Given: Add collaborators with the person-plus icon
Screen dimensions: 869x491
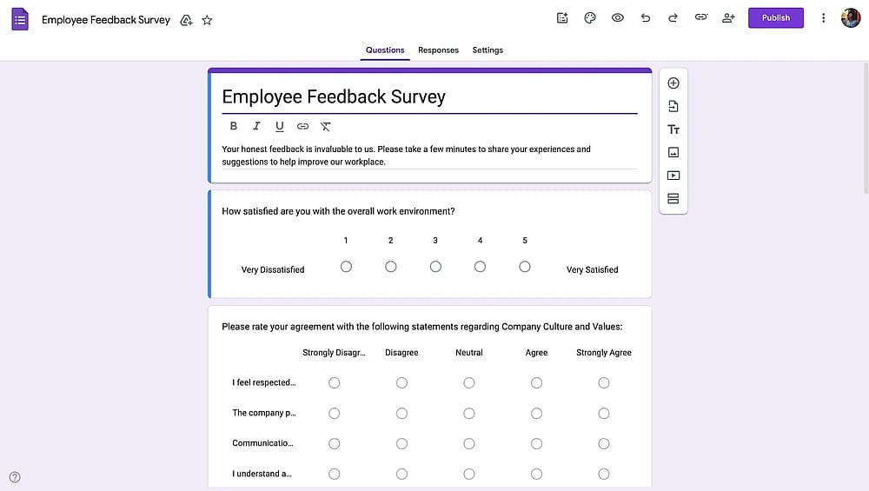Looking at the screenshot, I should point(728,17).
